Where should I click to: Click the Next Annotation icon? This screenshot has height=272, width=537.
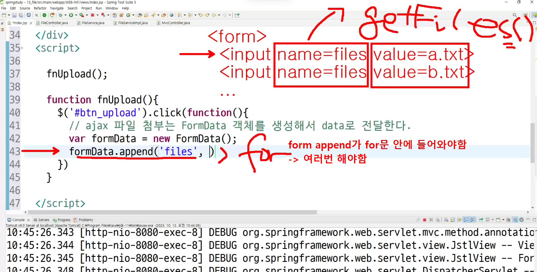(x=179, y=15)
